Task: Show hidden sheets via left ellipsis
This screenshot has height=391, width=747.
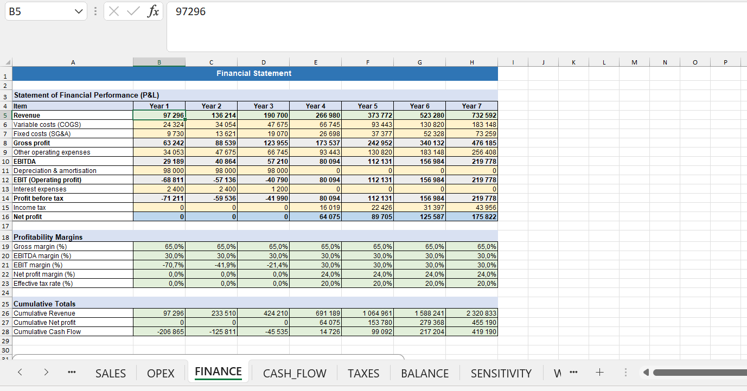Action: tap(71, 373)
